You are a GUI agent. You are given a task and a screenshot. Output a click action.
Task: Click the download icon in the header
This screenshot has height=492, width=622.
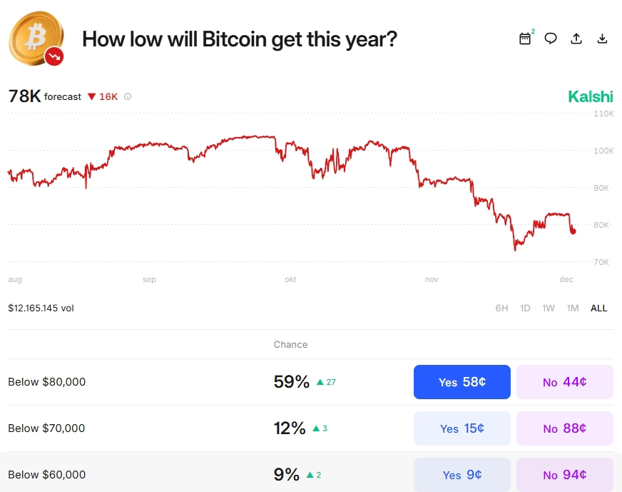602,39
